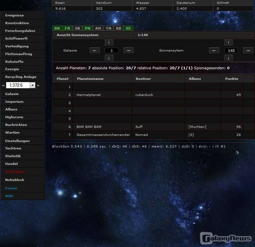Select the TN tab
255x247 pixels.
109,28
